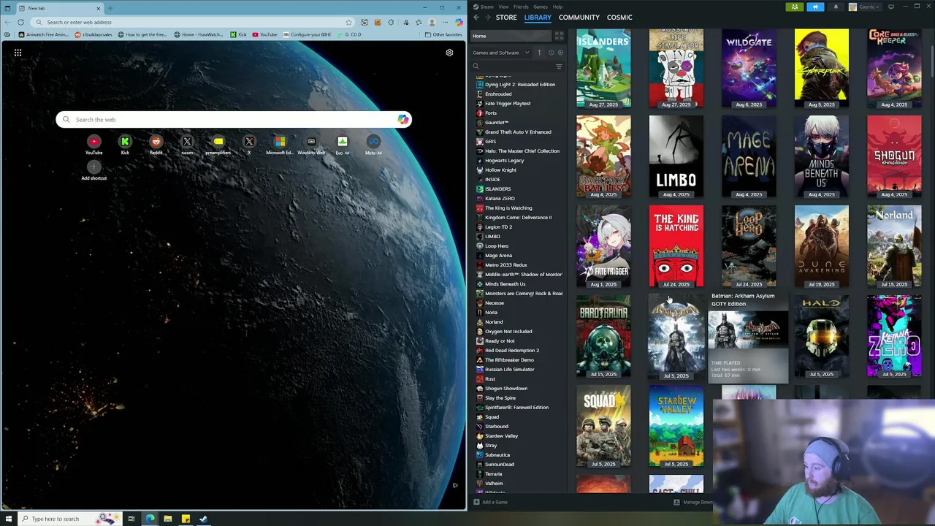Screen dimensions: 935x526
Task: Open the COMMUNITY tab in Steam
Action: coord(579,18)
